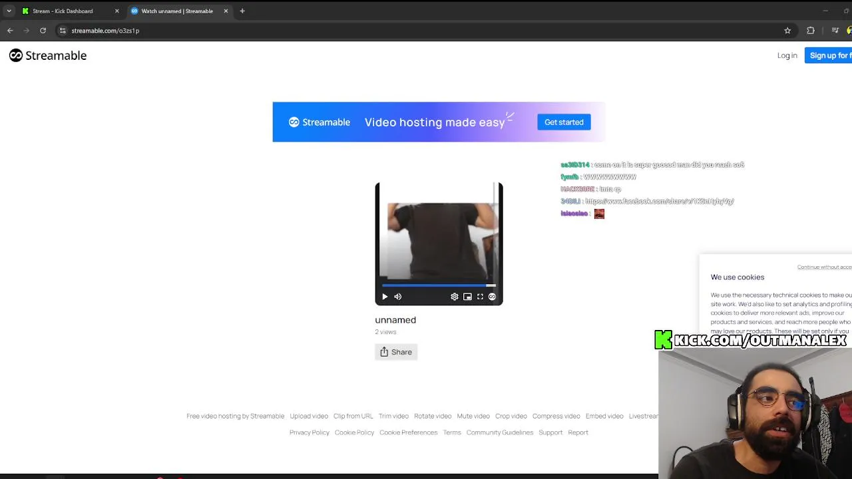Enter fullscreen on video player
852x479 pixels.
[480, 297]
